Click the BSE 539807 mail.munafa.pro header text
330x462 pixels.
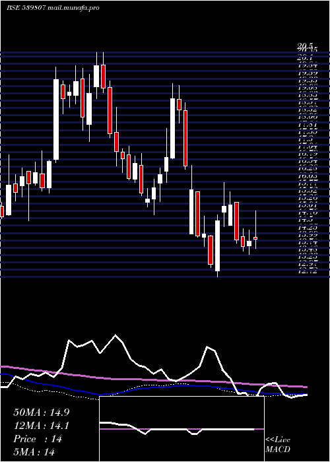53,8
